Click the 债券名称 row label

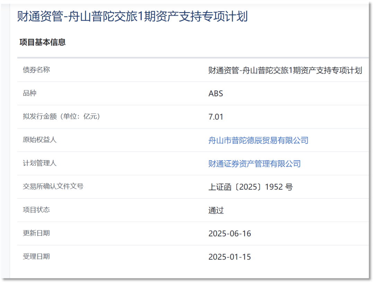pyautogui.click(x=36, y=70)
